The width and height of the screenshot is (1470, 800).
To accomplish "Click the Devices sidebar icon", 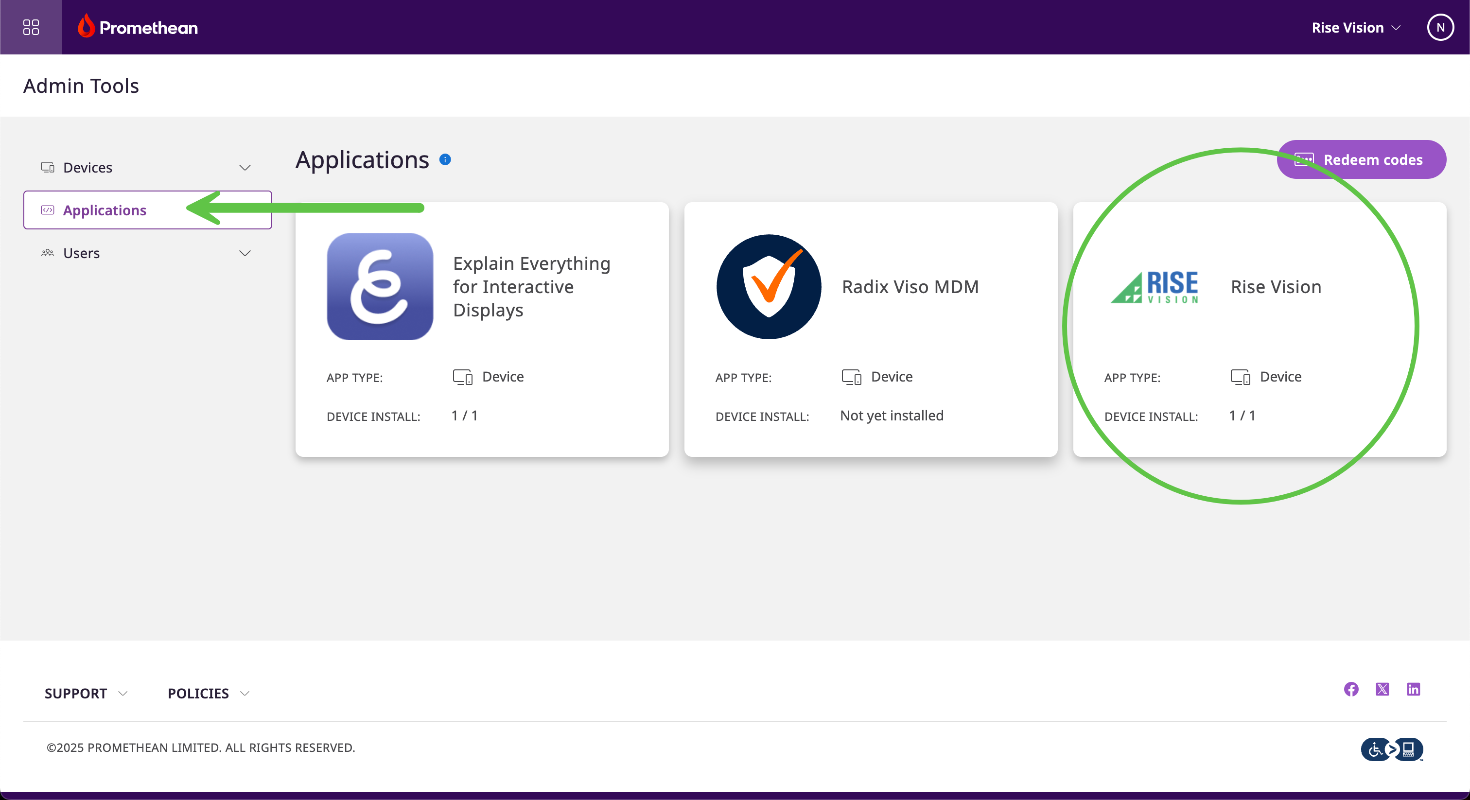I will pyautogui.click(x=48, y=167).
